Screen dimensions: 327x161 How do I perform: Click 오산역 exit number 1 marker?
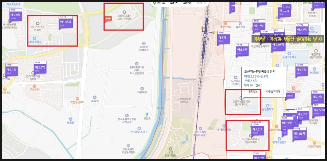click(x=213, y=32)
